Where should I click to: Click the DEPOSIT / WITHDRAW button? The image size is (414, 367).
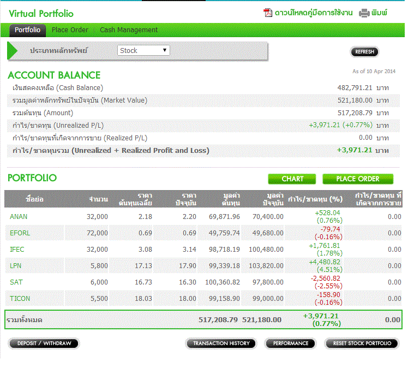(x=44, y=343)
